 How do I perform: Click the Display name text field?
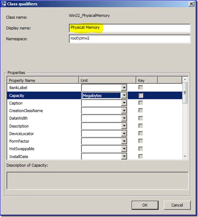coord(130,28)
